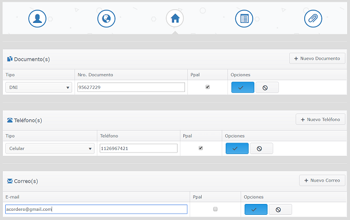Image resolution: width=350 pixels, height=220 pixels.
Task: Cancel the email row edit
Action: [280, 210]
